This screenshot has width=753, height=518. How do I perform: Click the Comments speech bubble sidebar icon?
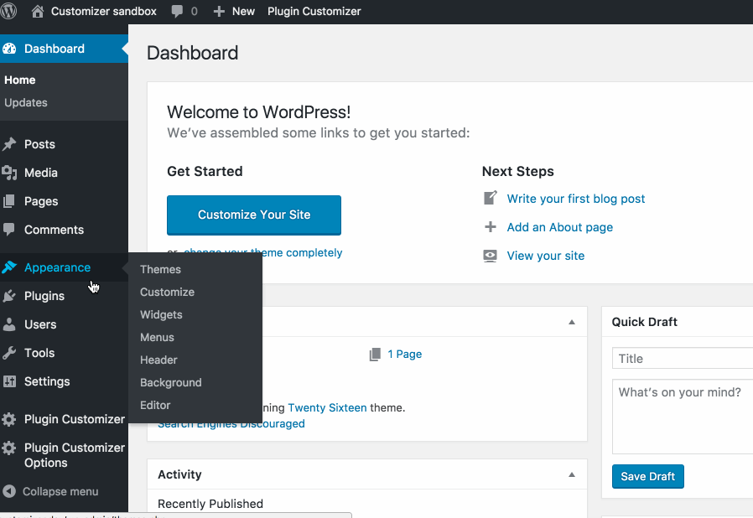[9, 230]
